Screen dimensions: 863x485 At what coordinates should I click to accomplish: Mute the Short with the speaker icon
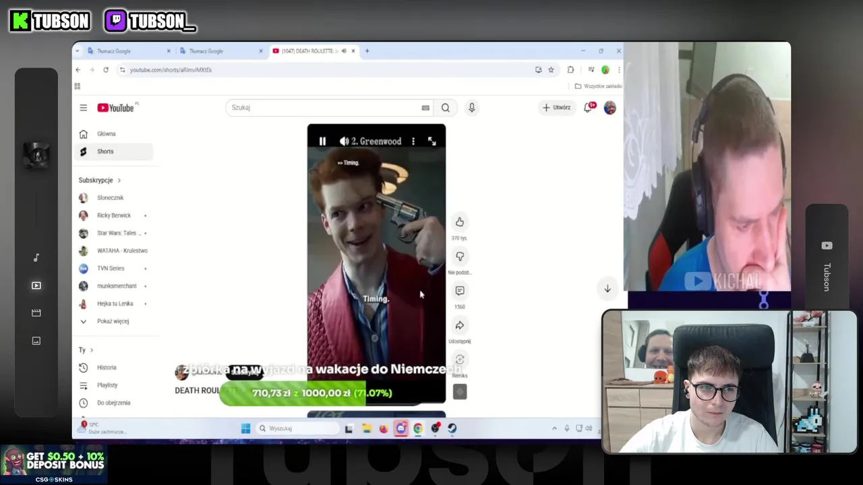(x=344, y=141)
